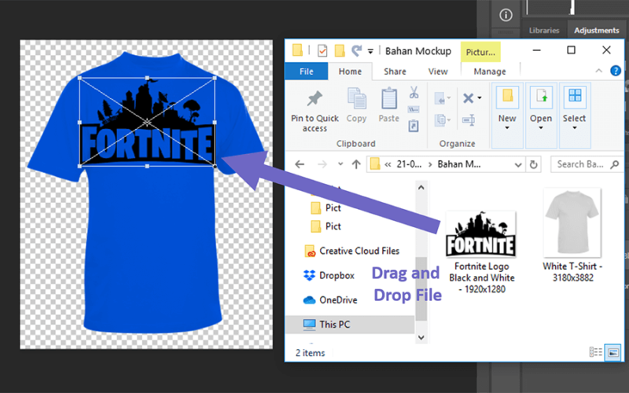
Task: Select second Pict folder in navigation pane
Action: 326,226
